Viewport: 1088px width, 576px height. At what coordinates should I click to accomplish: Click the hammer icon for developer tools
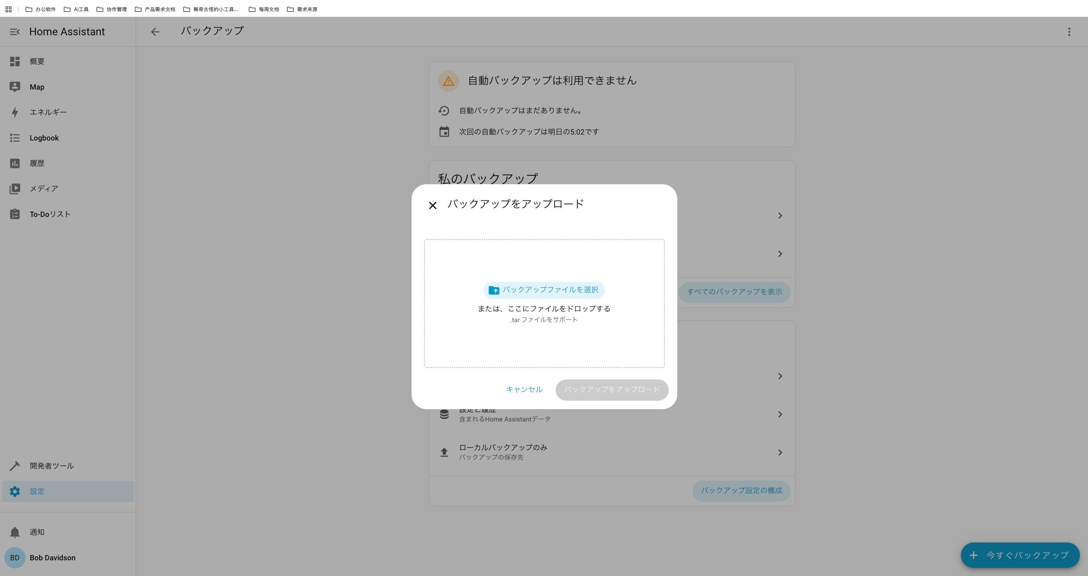15,466
